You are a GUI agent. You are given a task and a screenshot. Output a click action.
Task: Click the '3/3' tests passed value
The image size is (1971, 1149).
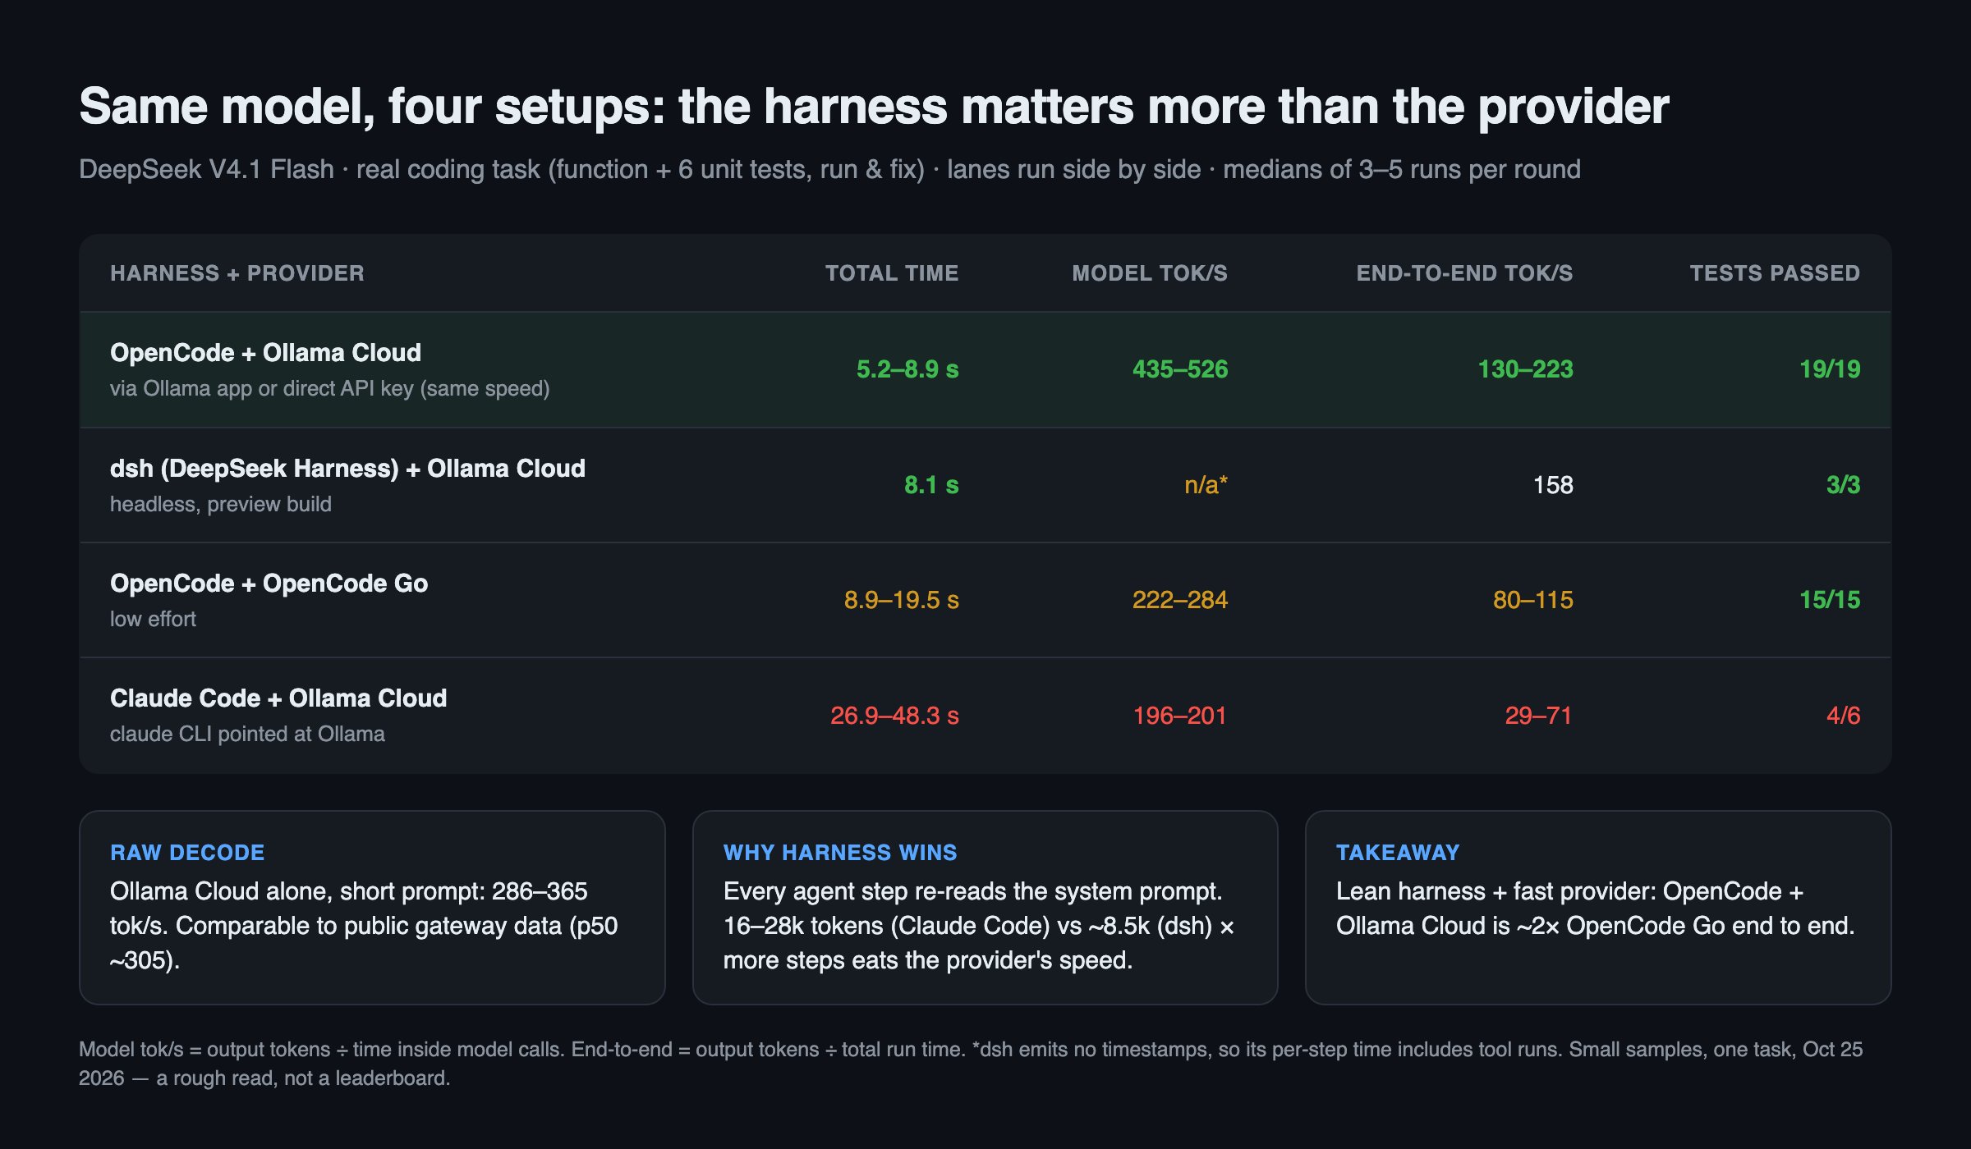(x=1843, y=485)
